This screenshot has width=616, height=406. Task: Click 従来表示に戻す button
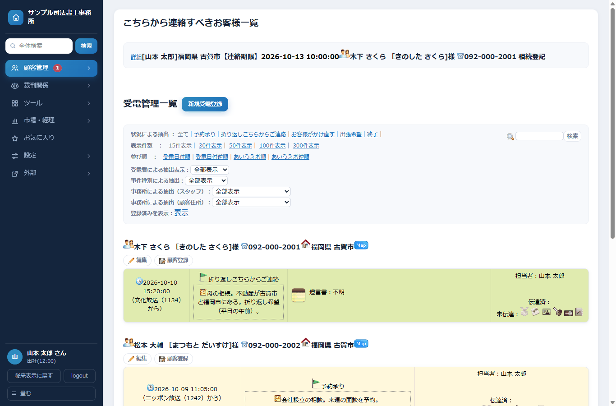pos(34,376)
